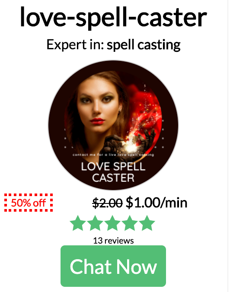
Task: Open the 13 reviews link
Action: pos(113,241)
